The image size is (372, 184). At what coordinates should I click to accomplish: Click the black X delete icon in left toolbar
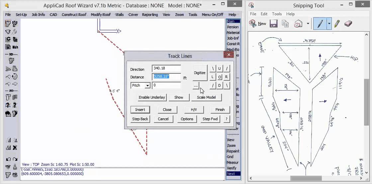pos(15,148)
